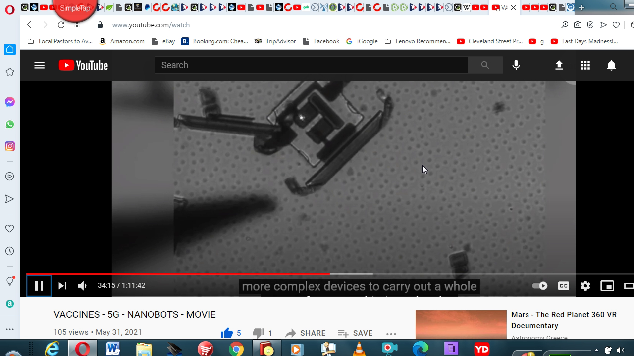Click the YouTube home logo

pyautogui.click(x=83, y=65)
